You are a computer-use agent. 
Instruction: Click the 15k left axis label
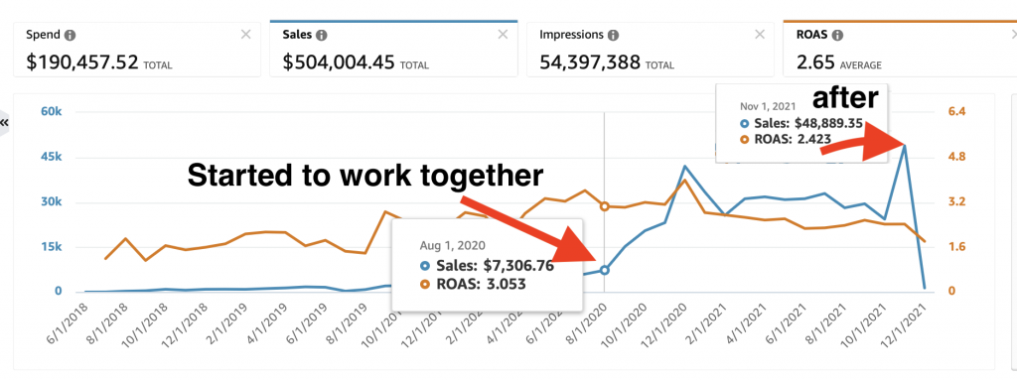tap(52, 246)
